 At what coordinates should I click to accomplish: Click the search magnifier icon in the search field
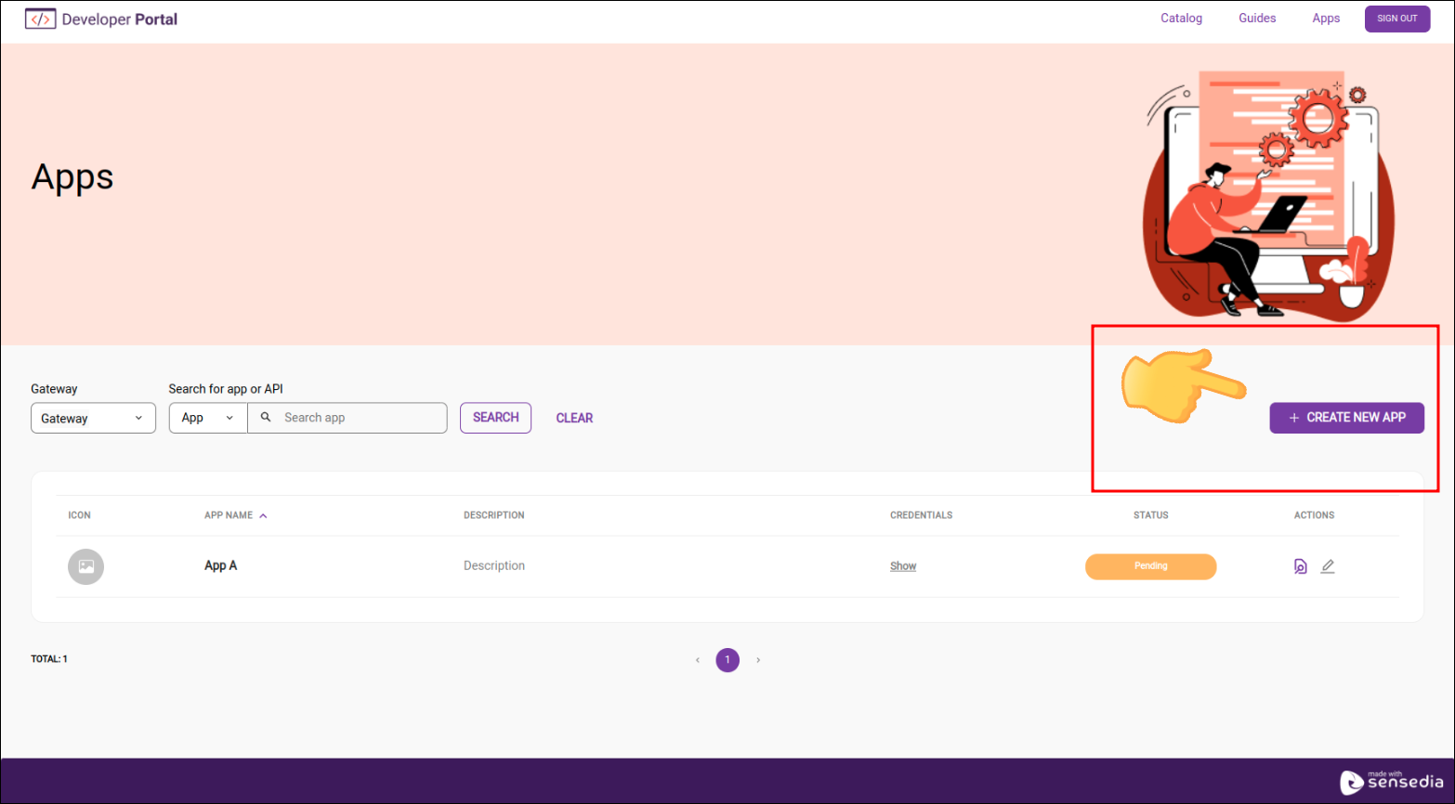264,418
